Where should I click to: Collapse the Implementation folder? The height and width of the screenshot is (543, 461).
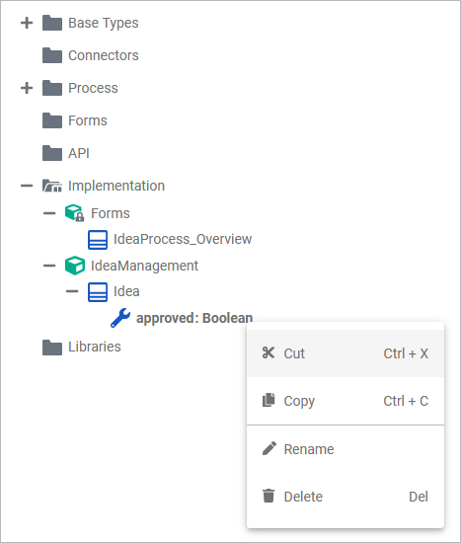tap(27, 186)
